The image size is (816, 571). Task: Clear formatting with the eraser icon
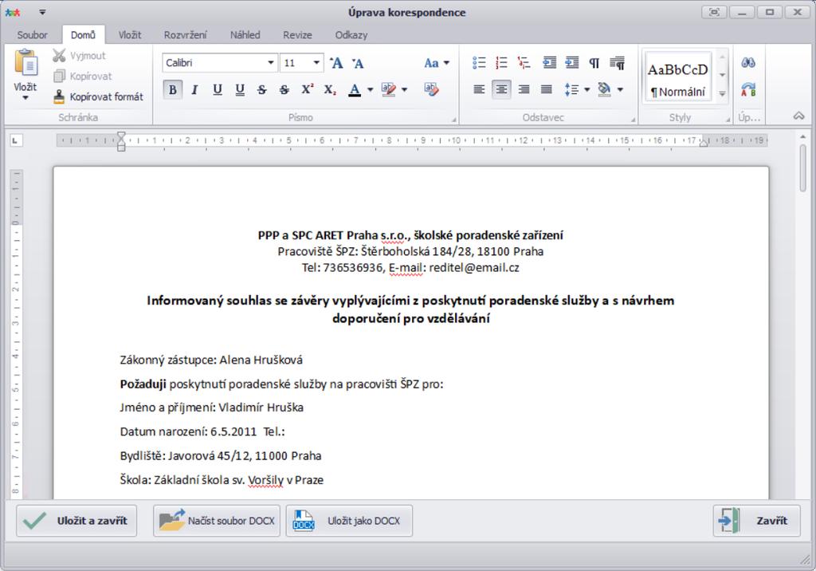click(x=431, y=89)
